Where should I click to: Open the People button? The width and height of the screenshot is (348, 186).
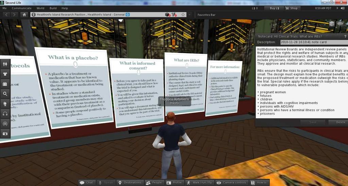click(x=154, y=183)
